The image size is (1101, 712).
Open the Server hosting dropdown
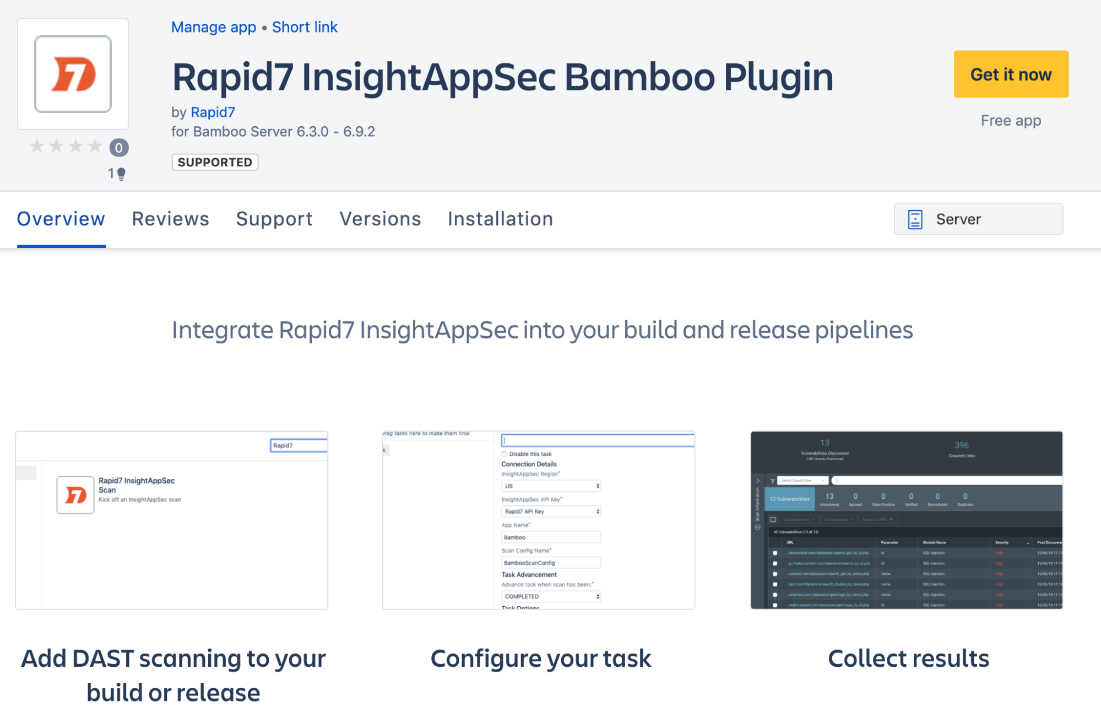[x=978, y=219]
